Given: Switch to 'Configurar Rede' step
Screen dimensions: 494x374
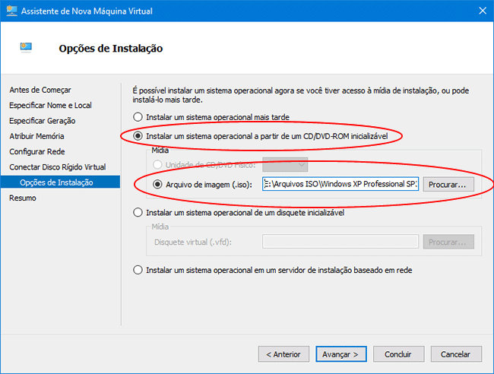Looking at the screenshot, I should pos(35,151).
